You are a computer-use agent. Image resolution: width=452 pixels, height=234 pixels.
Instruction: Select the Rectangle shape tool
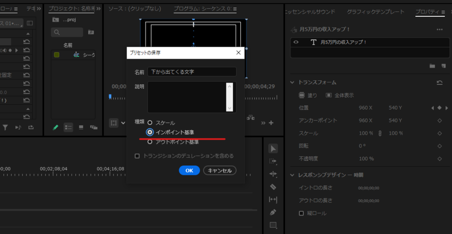pos(273,225)
